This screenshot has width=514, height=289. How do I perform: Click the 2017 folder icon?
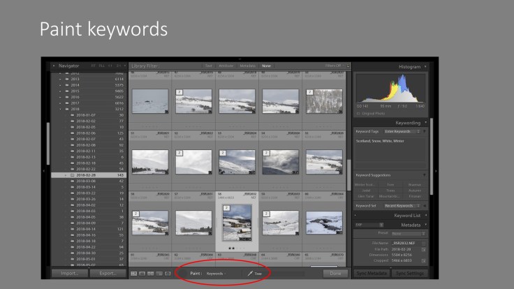(68, 103)
